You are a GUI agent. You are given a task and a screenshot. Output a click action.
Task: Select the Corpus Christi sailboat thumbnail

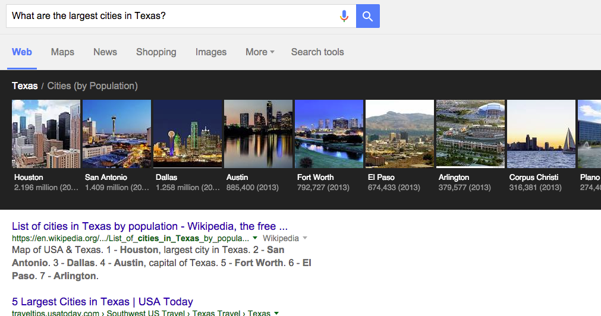541,134
